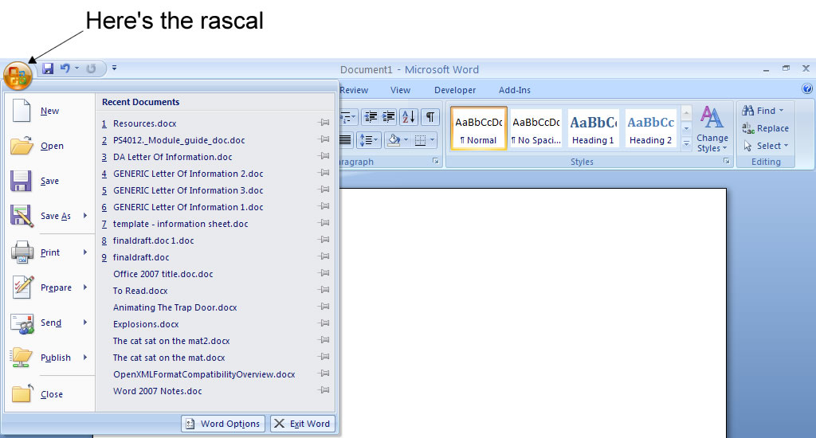Viewport: 816px width, 438px height.
Task: Click the Increase Indent icon
Action: tap(388, 116)
